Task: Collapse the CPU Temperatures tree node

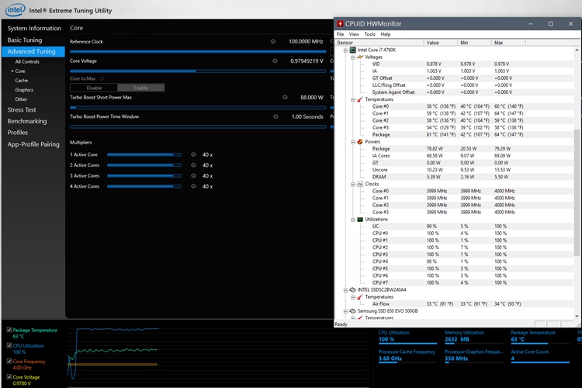Action: coord(353,100)
